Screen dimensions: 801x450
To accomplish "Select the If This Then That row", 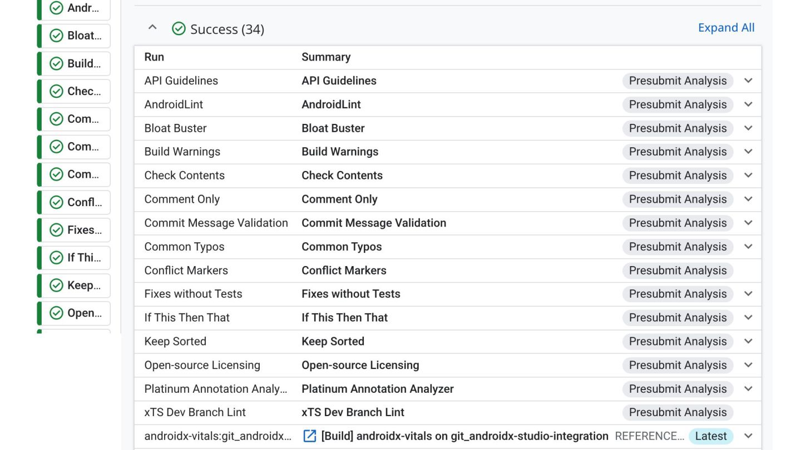I will coord(187,318).
